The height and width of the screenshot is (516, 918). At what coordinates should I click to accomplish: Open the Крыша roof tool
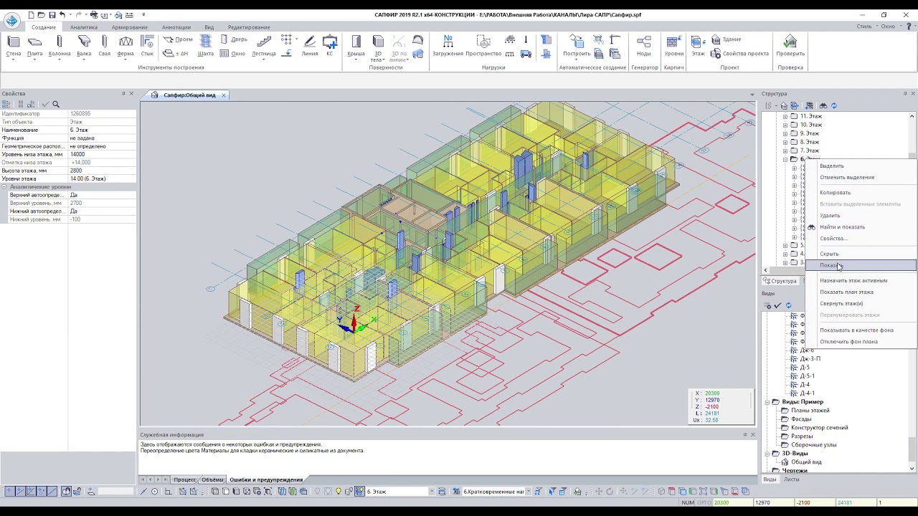(356, 46)
